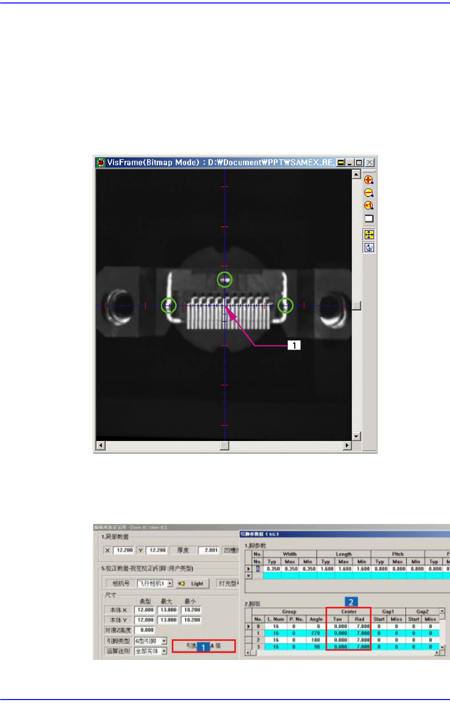This screenshot has width=450, height=705.
Task: Click the body Y minimum value 10.200
Action: tap(192, 620)
